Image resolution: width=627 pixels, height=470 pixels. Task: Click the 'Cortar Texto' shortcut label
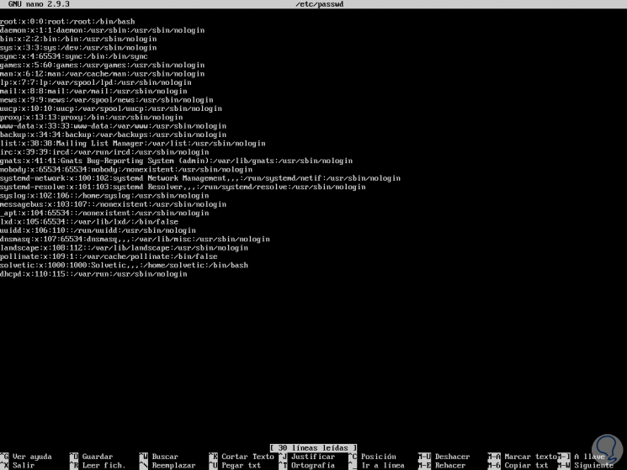click(x=247, y=457)
